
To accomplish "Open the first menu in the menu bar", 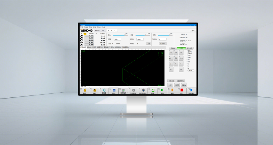I will [x=82, y=27].
